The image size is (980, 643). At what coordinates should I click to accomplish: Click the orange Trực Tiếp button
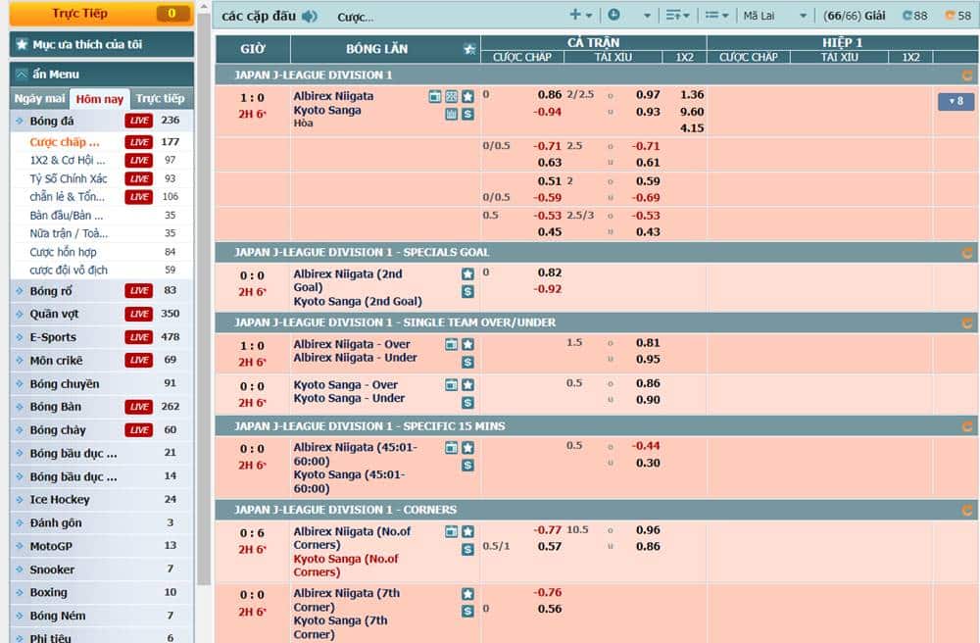(100, 15)
